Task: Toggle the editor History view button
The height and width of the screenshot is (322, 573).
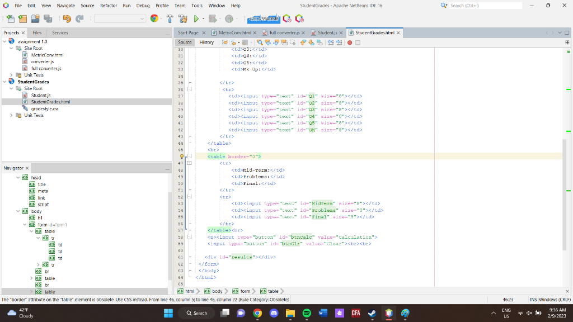Action: click(206, 42)
